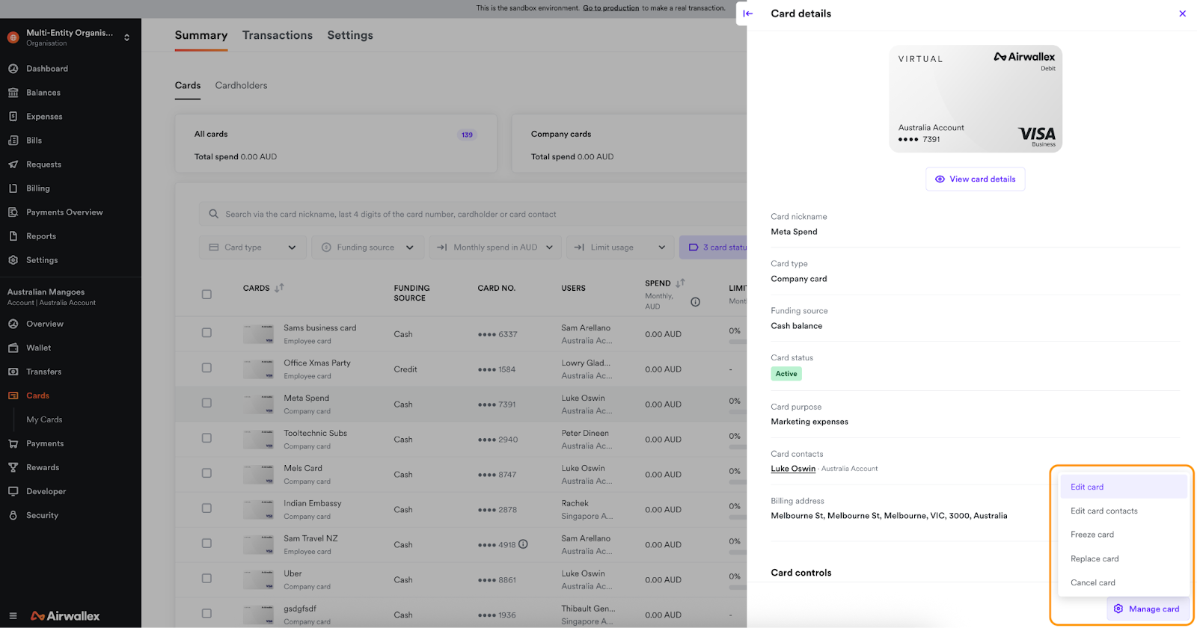Switch to the Transactions tab
The image size is (1197, 628).
click(277, 35)
